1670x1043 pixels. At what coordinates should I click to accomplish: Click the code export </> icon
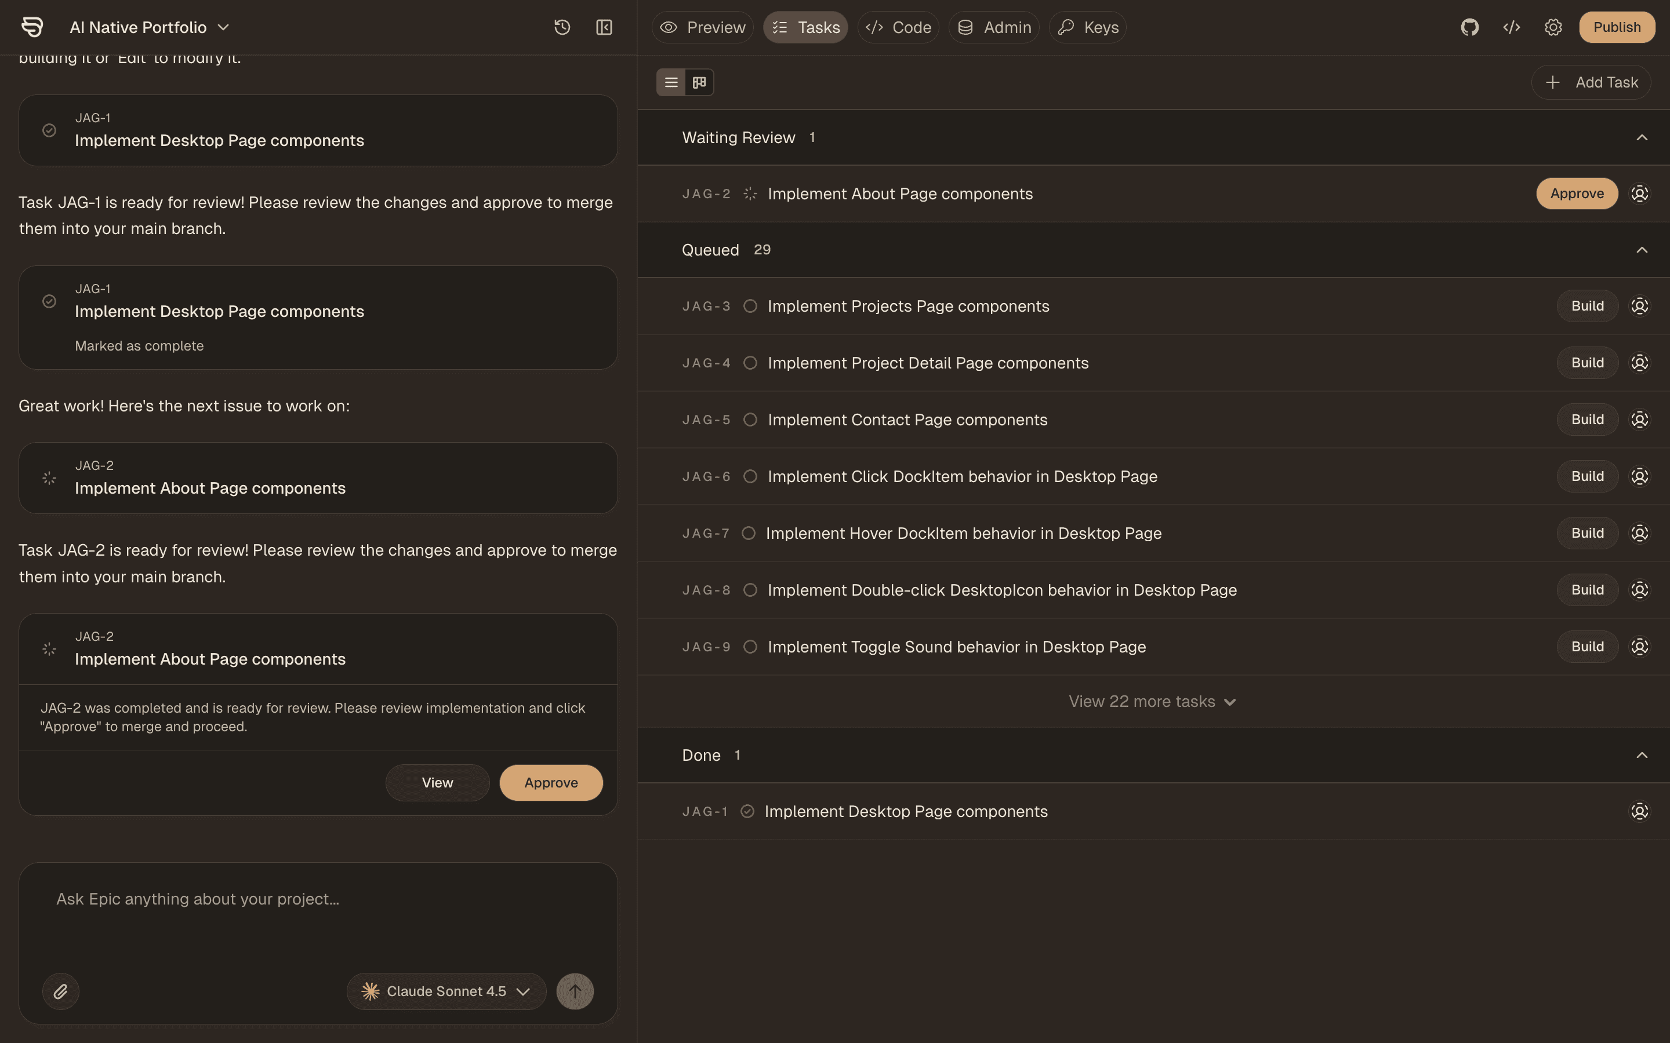tap(1511, 27)
